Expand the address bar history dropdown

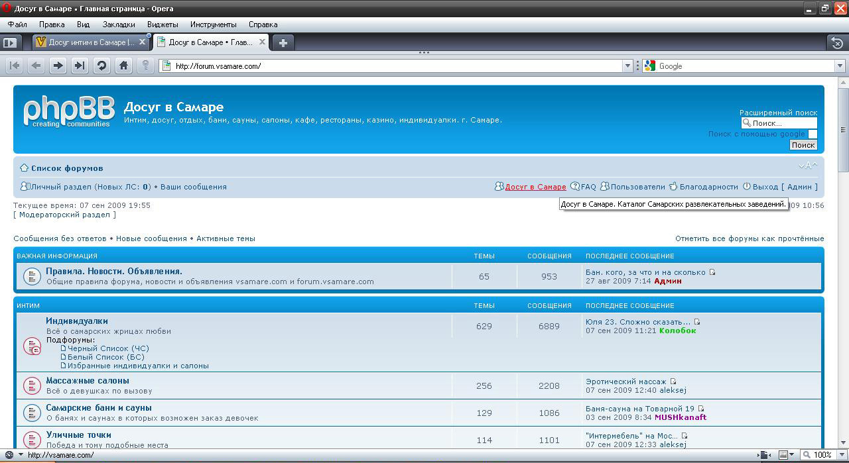pyautogui.click(x=627, y=66)
